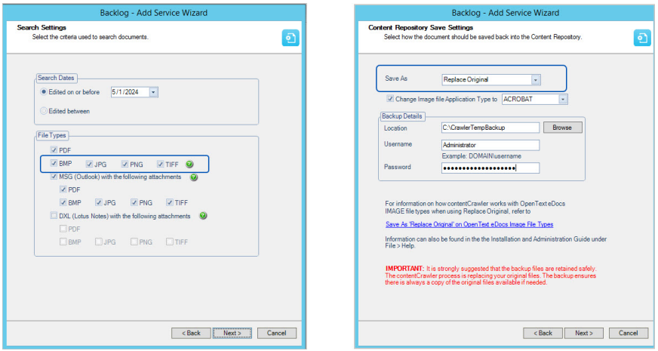Screen dimensions: 658x351
Task: Click green help icon beside DXL (Lotus Notes)
Action: coord(203,216)
